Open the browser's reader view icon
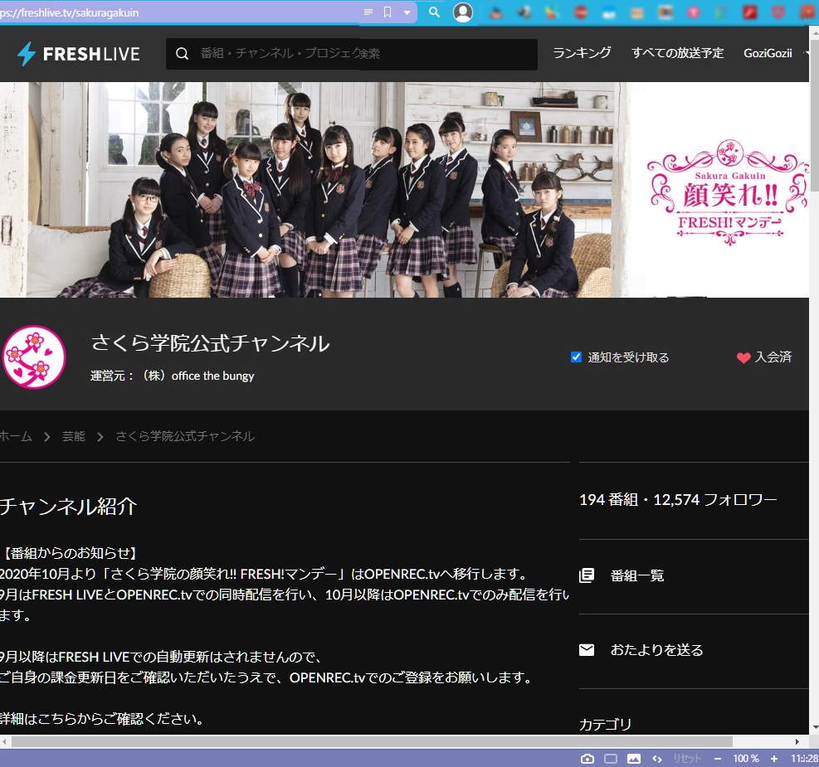 click(368, 12)
